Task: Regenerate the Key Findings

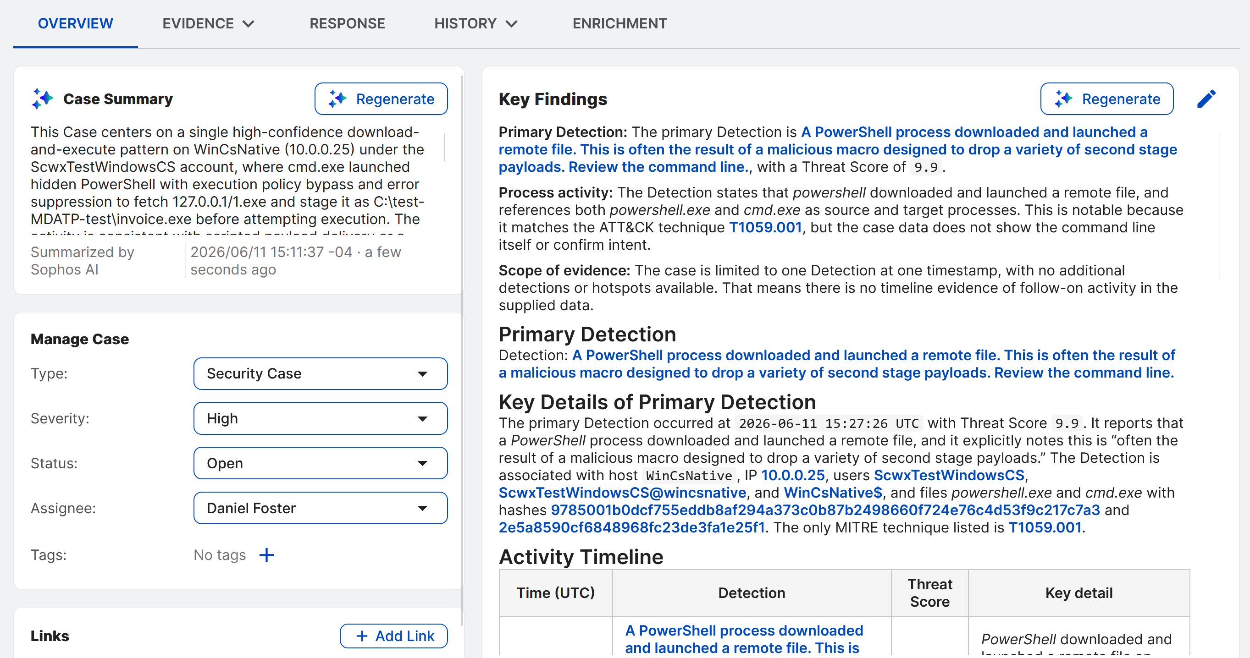Action: [1106, 99]
